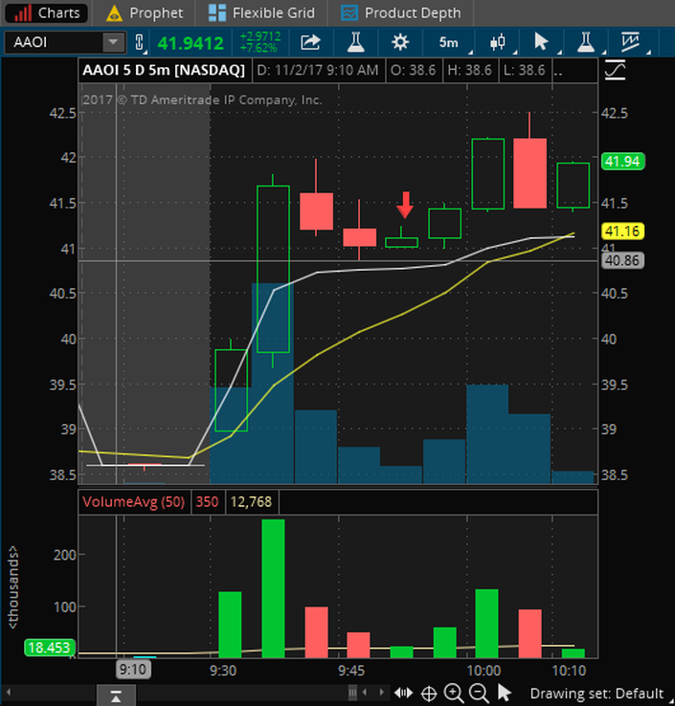
Task: Click the VolumeAvg (50) study label
Action: 134,501
